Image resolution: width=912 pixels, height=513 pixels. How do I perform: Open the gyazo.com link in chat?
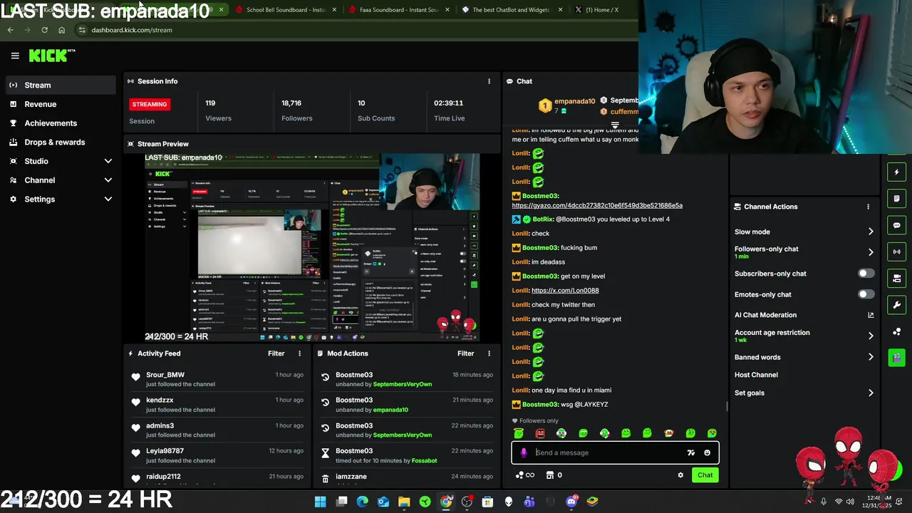click(597, 205)
